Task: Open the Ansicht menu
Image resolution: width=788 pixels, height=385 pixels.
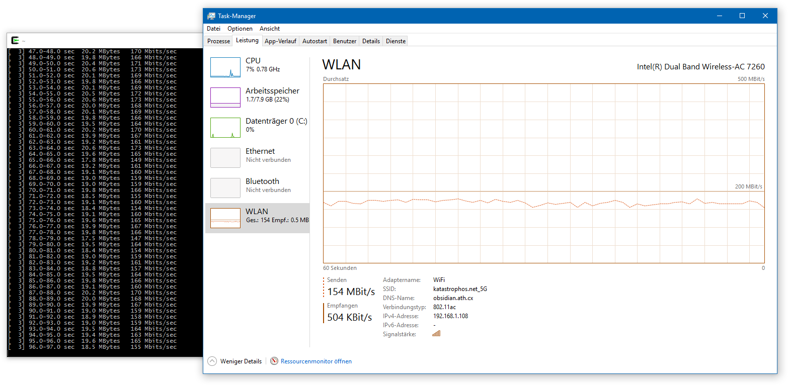Action: [270, 29]
